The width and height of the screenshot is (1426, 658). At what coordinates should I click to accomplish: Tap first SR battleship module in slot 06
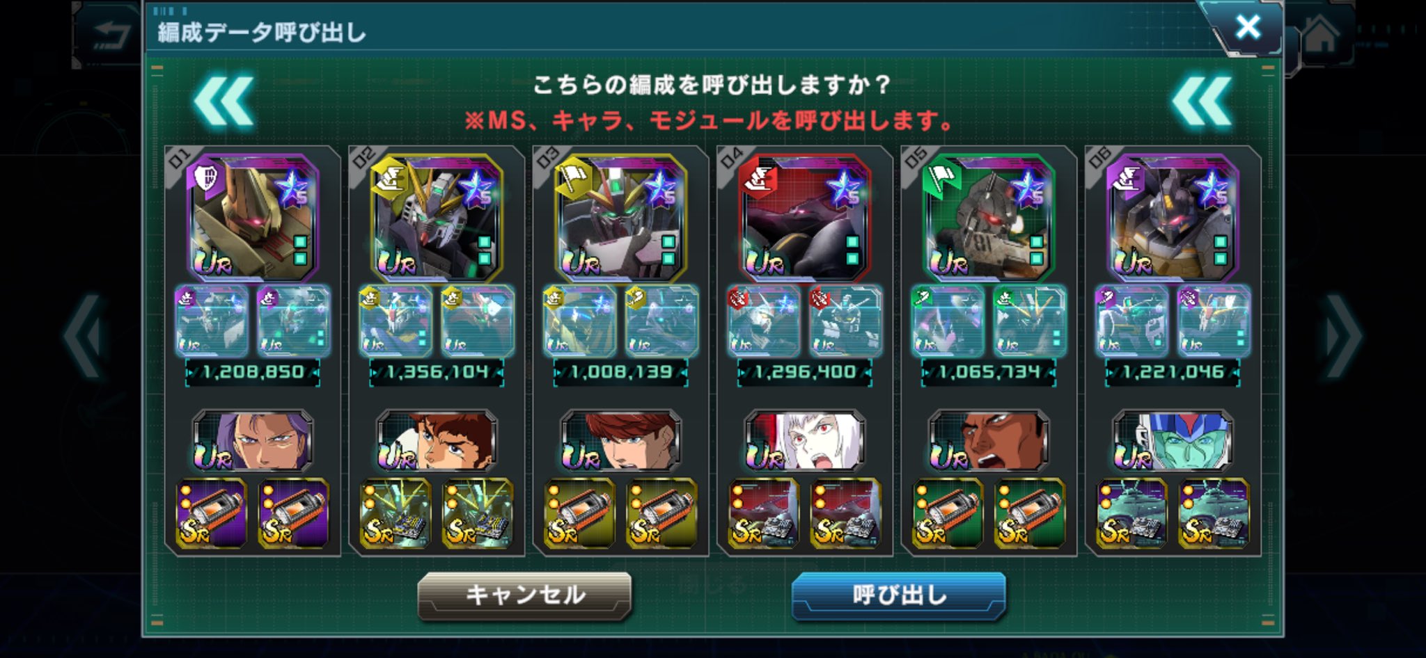(x=1131, y=513)
